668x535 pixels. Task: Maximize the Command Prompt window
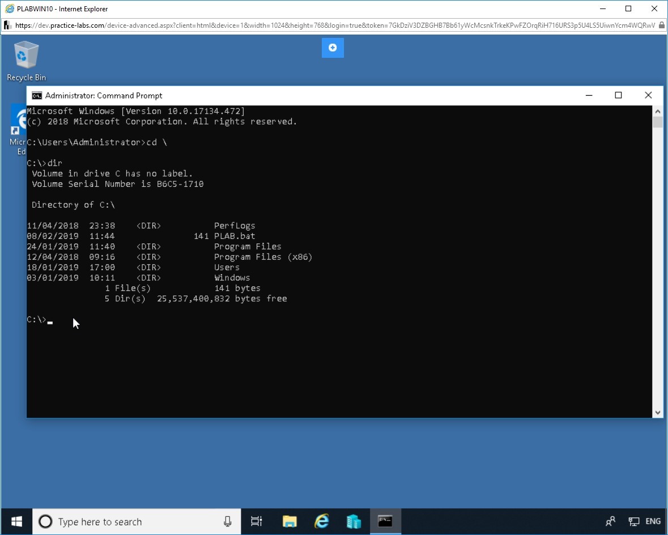pyautogui.click(x=619, y=96)
